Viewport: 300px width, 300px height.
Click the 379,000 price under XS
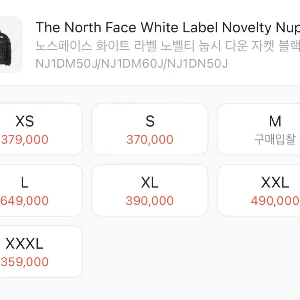pos(24,139)
